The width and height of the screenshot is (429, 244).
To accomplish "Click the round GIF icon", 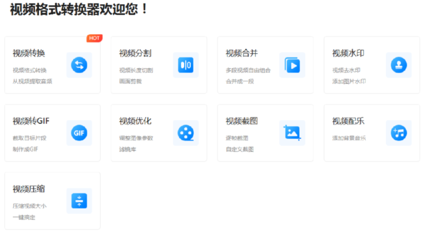I will pos(79,133).
